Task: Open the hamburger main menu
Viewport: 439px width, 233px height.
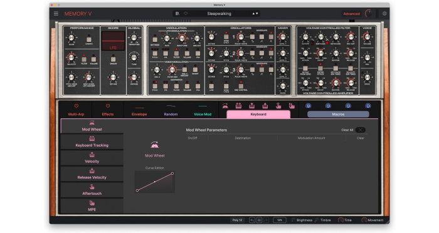Action: [56, 13]
